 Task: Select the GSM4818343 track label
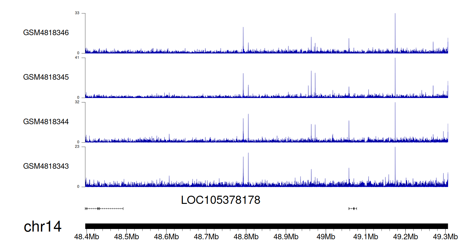click(46, 166)
